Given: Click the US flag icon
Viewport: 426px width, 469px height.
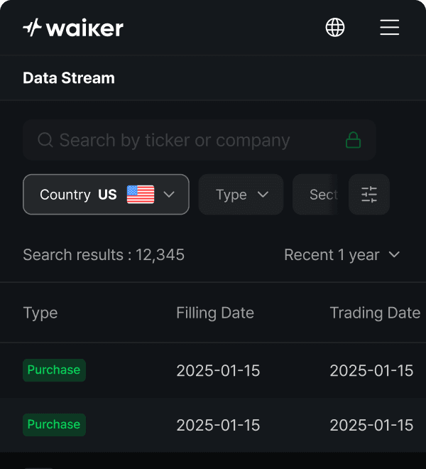Looking at the screenshot, I should [x=141, y=195].
